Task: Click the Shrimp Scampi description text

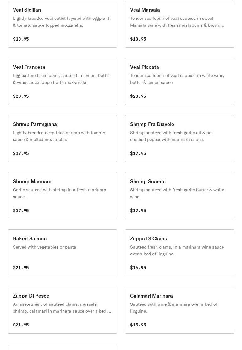Action: [177, 193]
